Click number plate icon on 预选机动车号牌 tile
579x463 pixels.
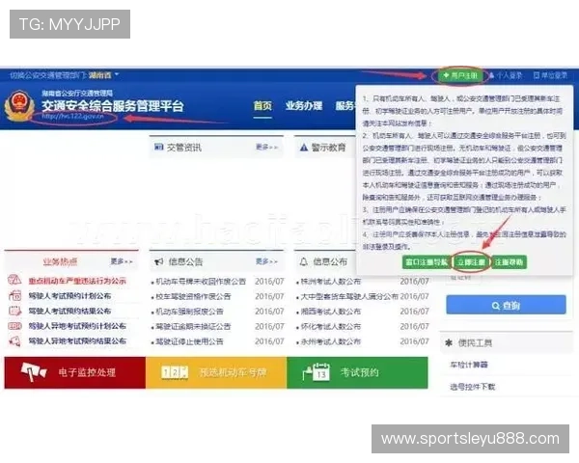[x=175, y=372]
